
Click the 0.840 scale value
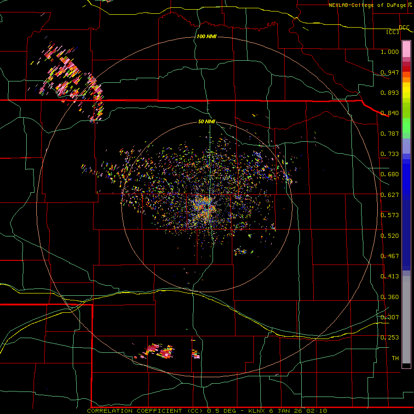pyautogui.click(x=390, y=113)
